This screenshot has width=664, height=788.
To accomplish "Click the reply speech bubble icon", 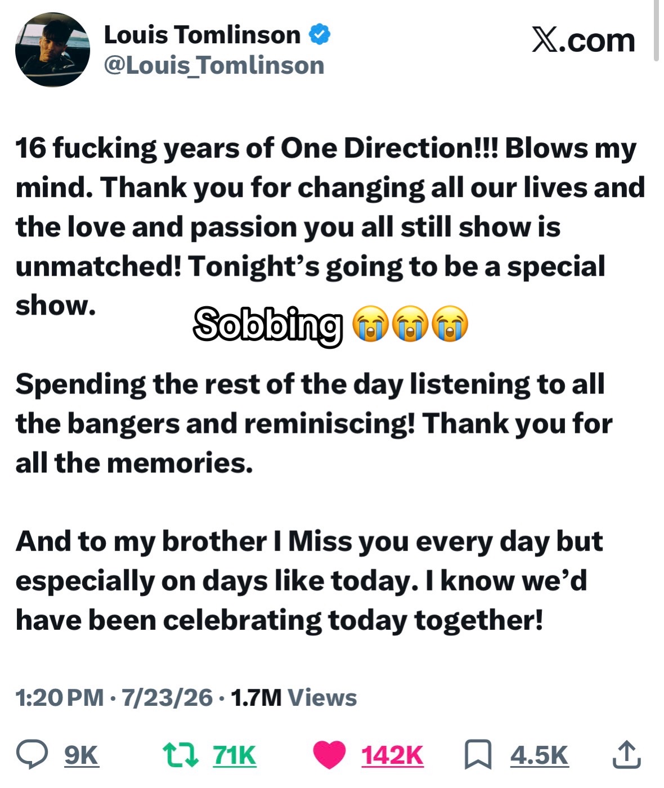I will [x=32, y=755].
